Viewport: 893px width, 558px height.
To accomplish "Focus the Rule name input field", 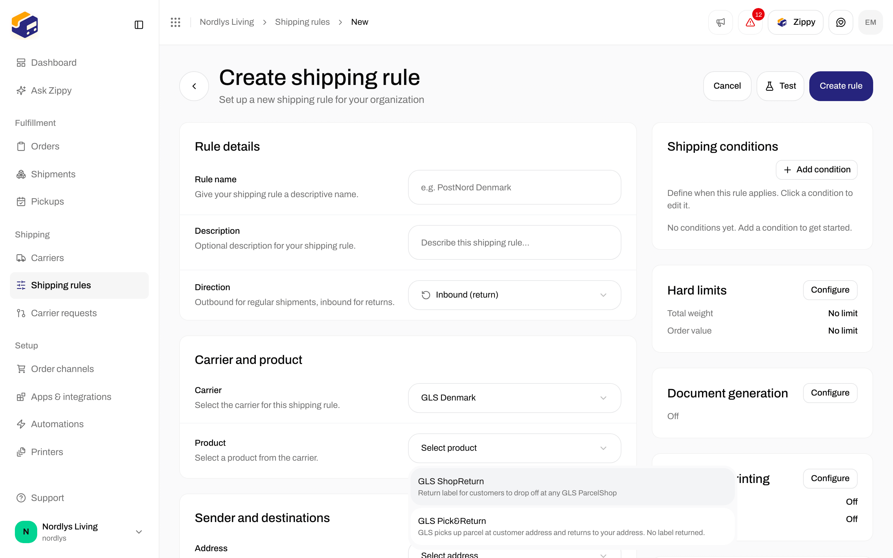I will [514, 188].
